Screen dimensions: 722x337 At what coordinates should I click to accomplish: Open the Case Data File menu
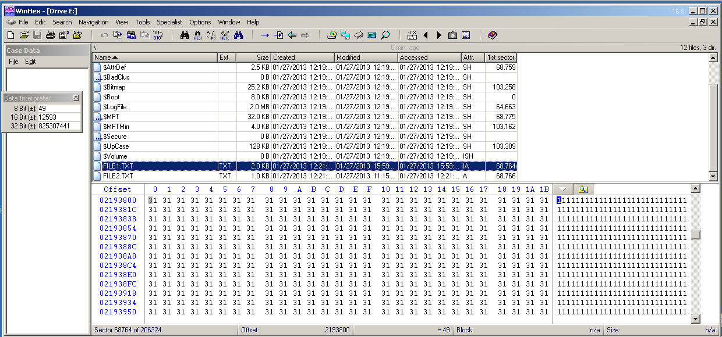(x=13, y=62)
